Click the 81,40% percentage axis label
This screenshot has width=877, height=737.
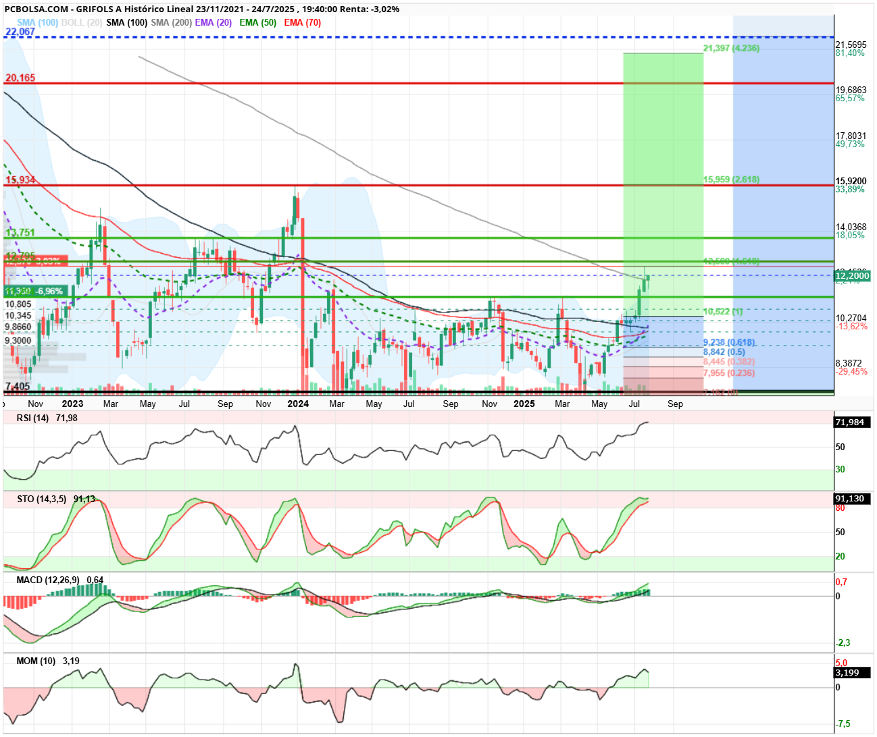tap(850, 53)
